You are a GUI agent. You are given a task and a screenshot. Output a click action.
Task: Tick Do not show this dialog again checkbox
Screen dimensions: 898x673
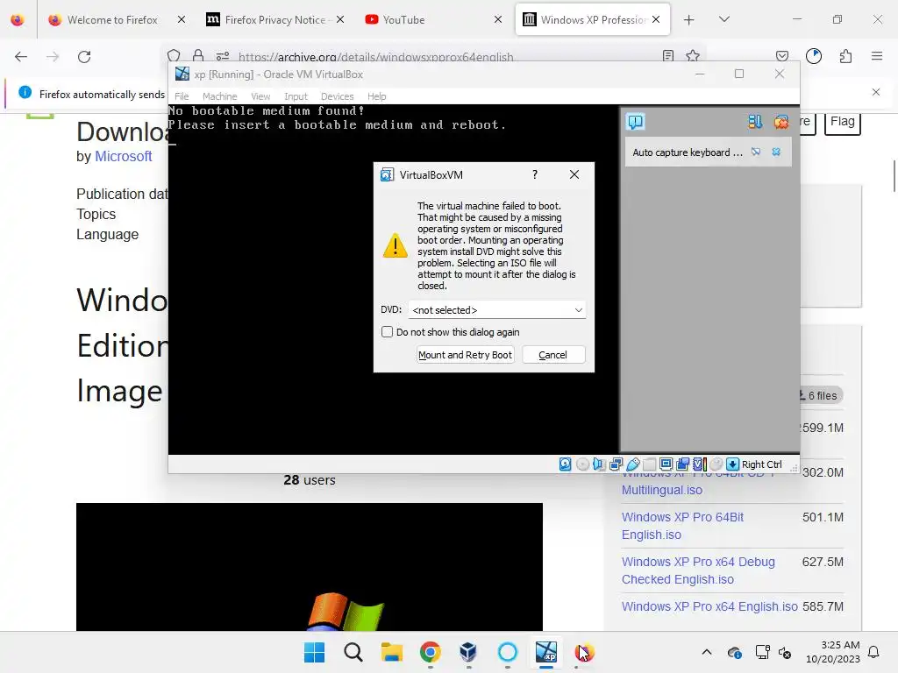pyautogui.click(x=387, y=332)
